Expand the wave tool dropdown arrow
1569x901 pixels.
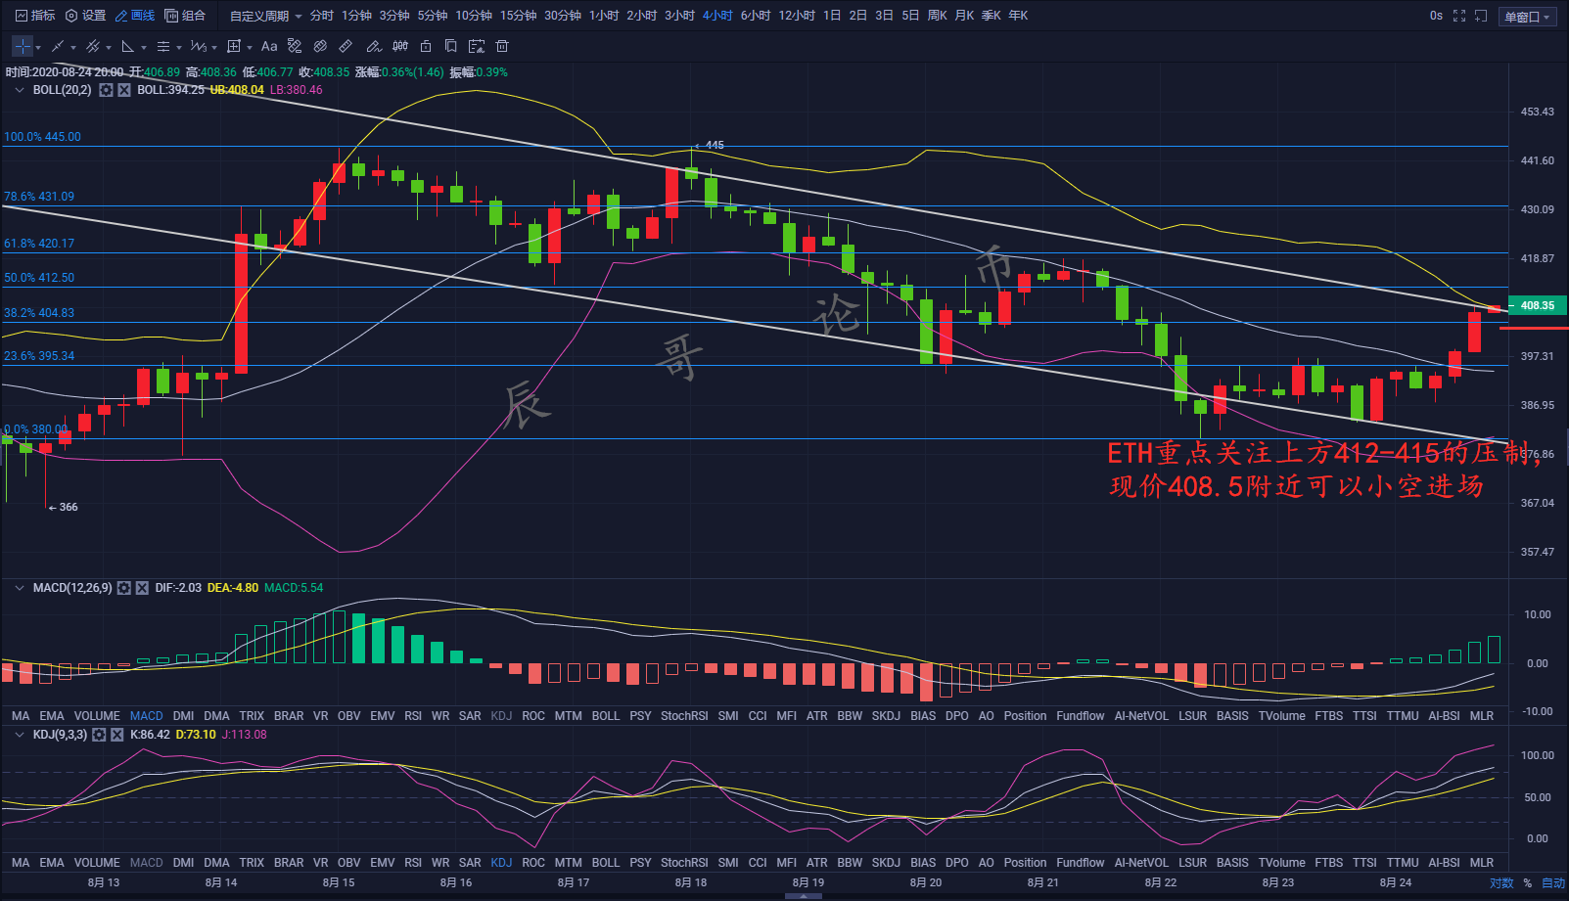(x=214, y=47)
